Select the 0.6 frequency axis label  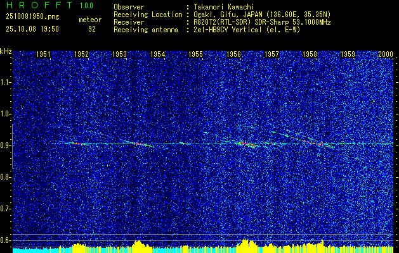tap(6, 240)
